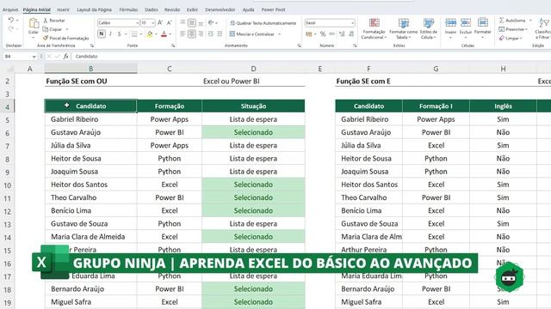This screenshot has height=309, width=551.
Task: Switch to the Fórmulas tab
Action: click(128, 9)
